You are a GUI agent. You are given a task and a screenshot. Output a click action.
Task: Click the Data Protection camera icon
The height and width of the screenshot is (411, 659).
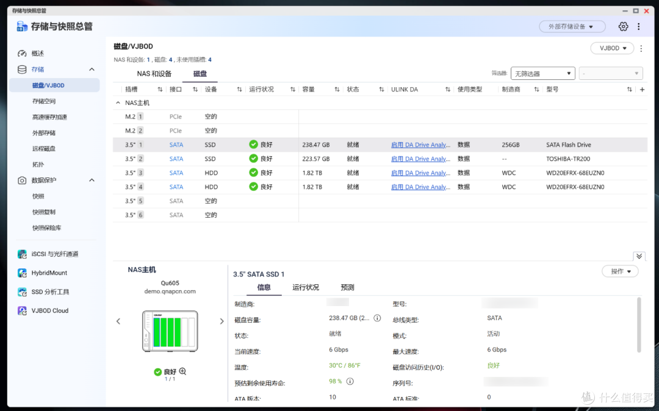(x=22, y=180)
